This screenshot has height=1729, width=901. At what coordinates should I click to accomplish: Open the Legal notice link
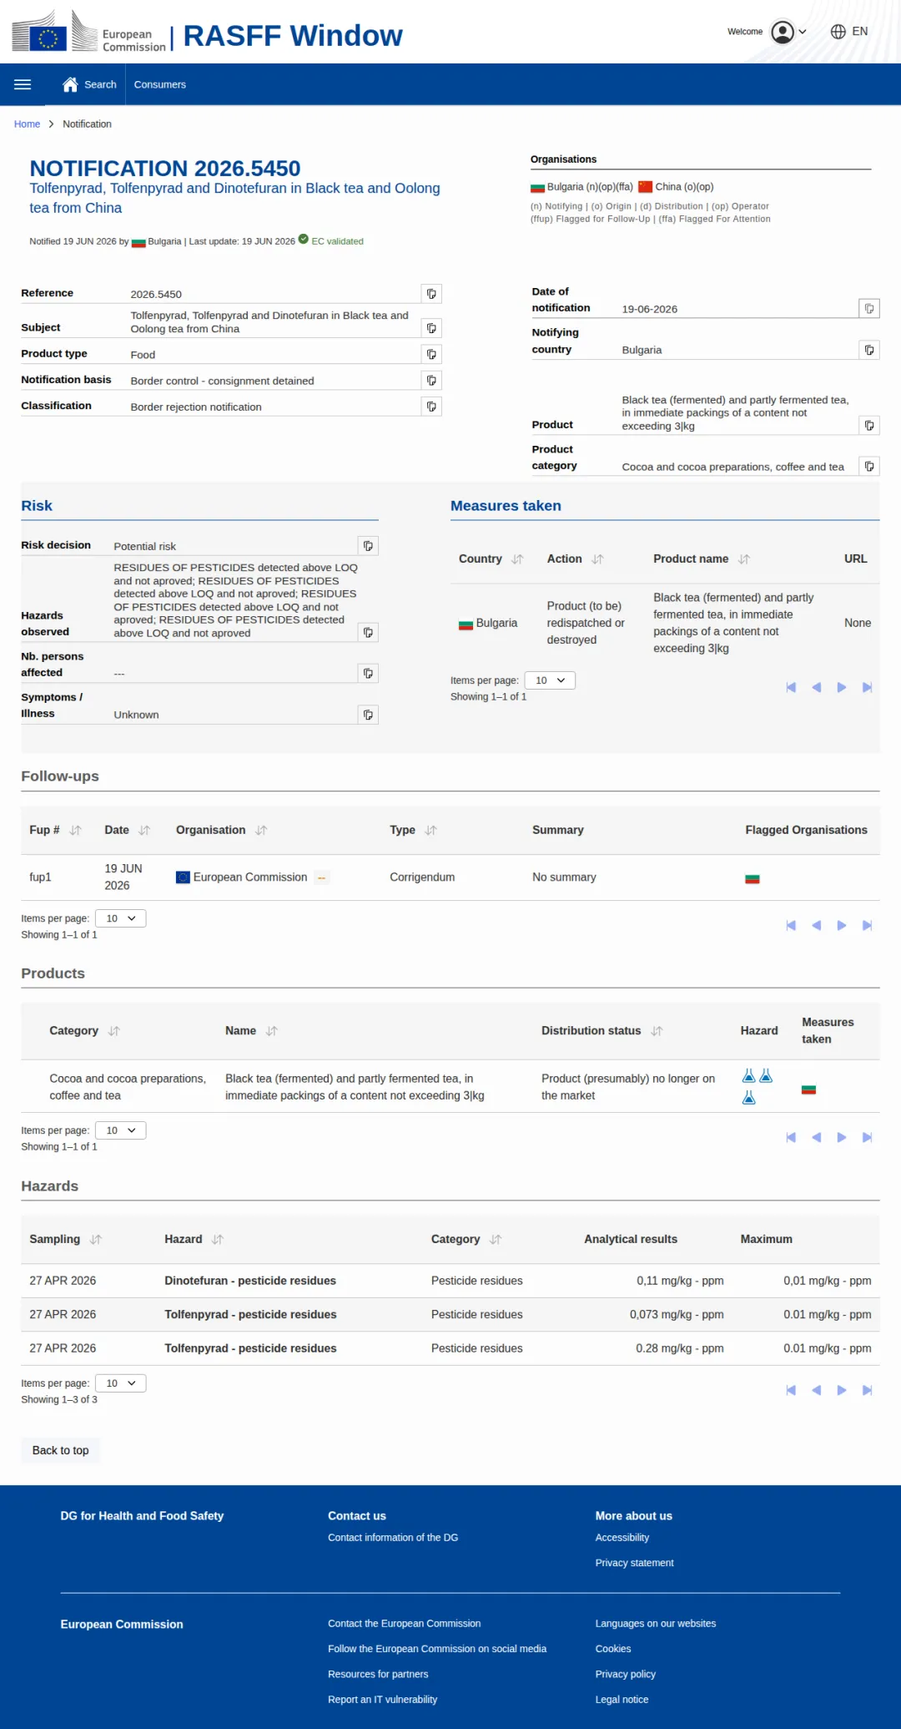click(622, 1700)
